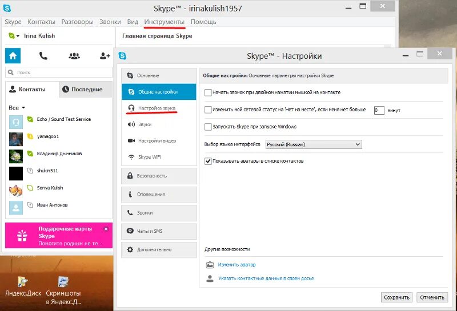
Task: Select the contact name yamagoo1
Action: coord(48,136)
